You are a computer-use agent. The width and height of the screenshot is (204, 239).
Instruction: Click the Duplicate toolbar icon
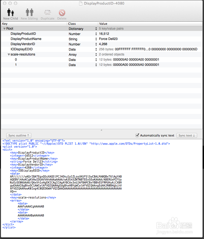pos(47,13)
